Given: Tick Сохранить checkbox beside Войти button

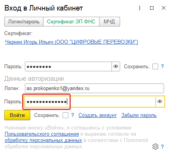Looking at the screenshot, I should tap(65, 115).
